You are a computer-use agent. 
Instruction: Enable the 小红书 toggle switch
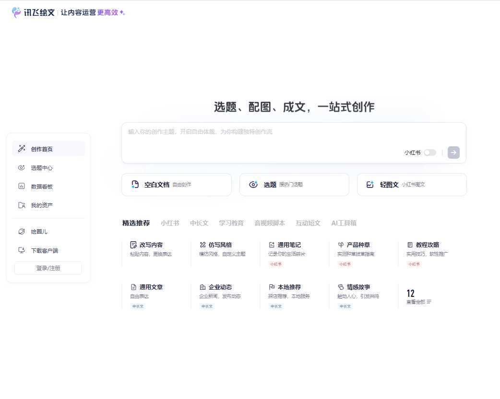430,152
